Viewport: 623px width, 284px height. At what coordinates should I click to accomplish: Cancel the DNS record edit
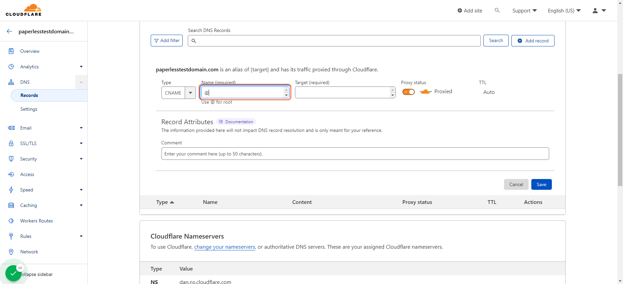tap(516, 184)
